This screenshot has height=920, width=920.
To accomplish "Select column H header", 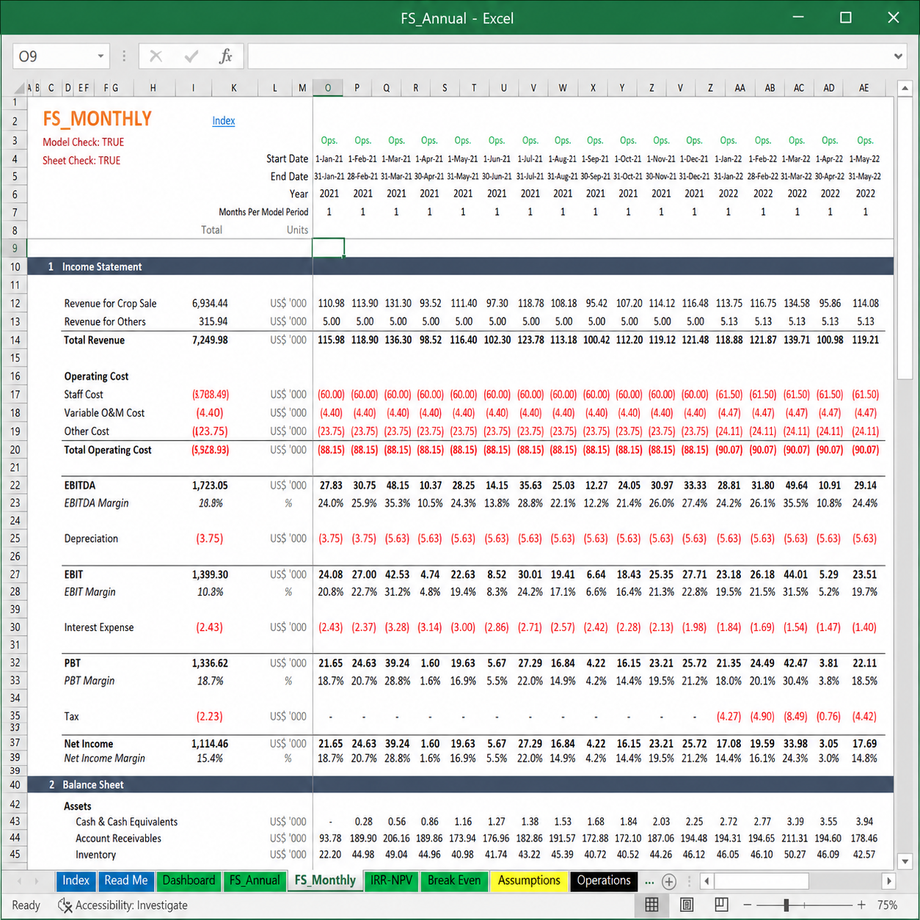I will click(x=153, y=88).
